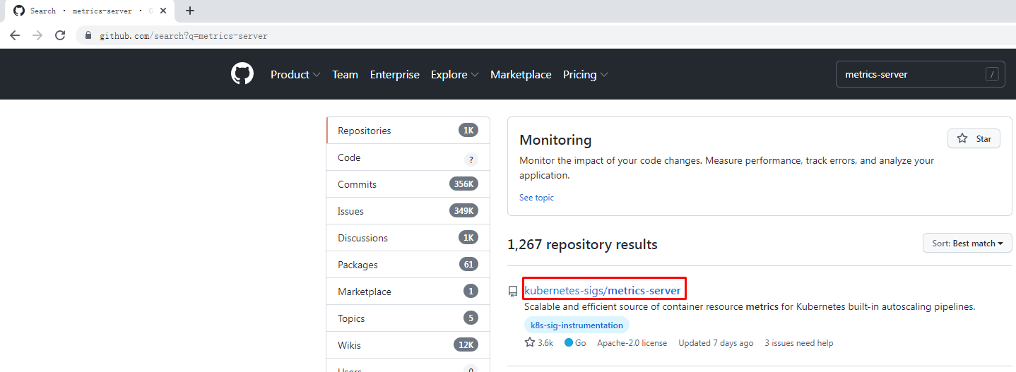Click the browser forward arrow

click(37, 35)
